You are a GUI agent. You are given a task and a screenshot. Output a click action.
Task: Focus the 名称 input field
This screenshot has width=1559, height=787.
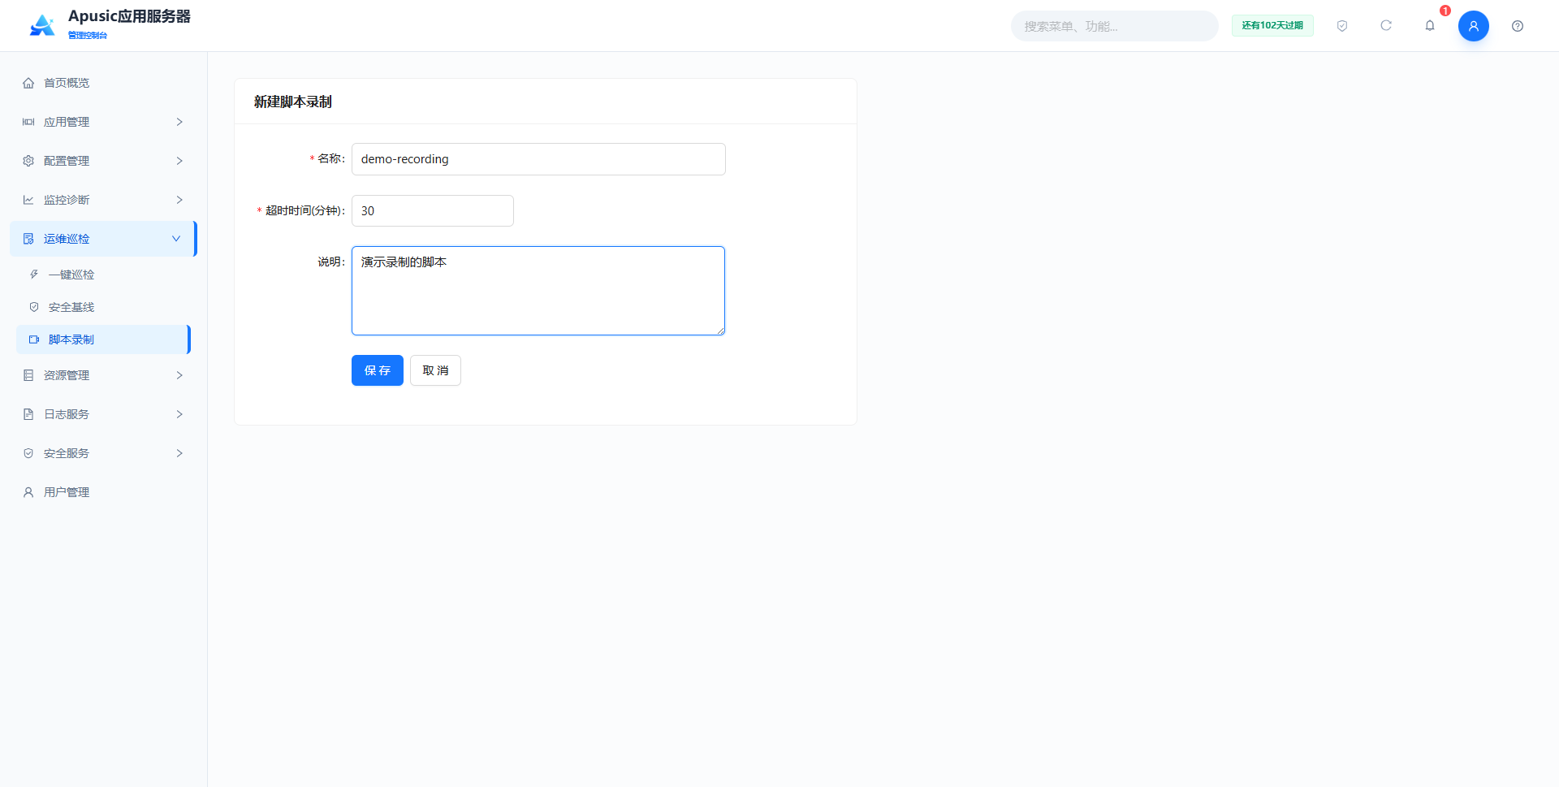538,159
